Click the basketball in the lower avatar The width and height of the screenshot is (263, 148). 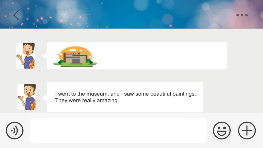pyautogui.click(x=33, y=106)
